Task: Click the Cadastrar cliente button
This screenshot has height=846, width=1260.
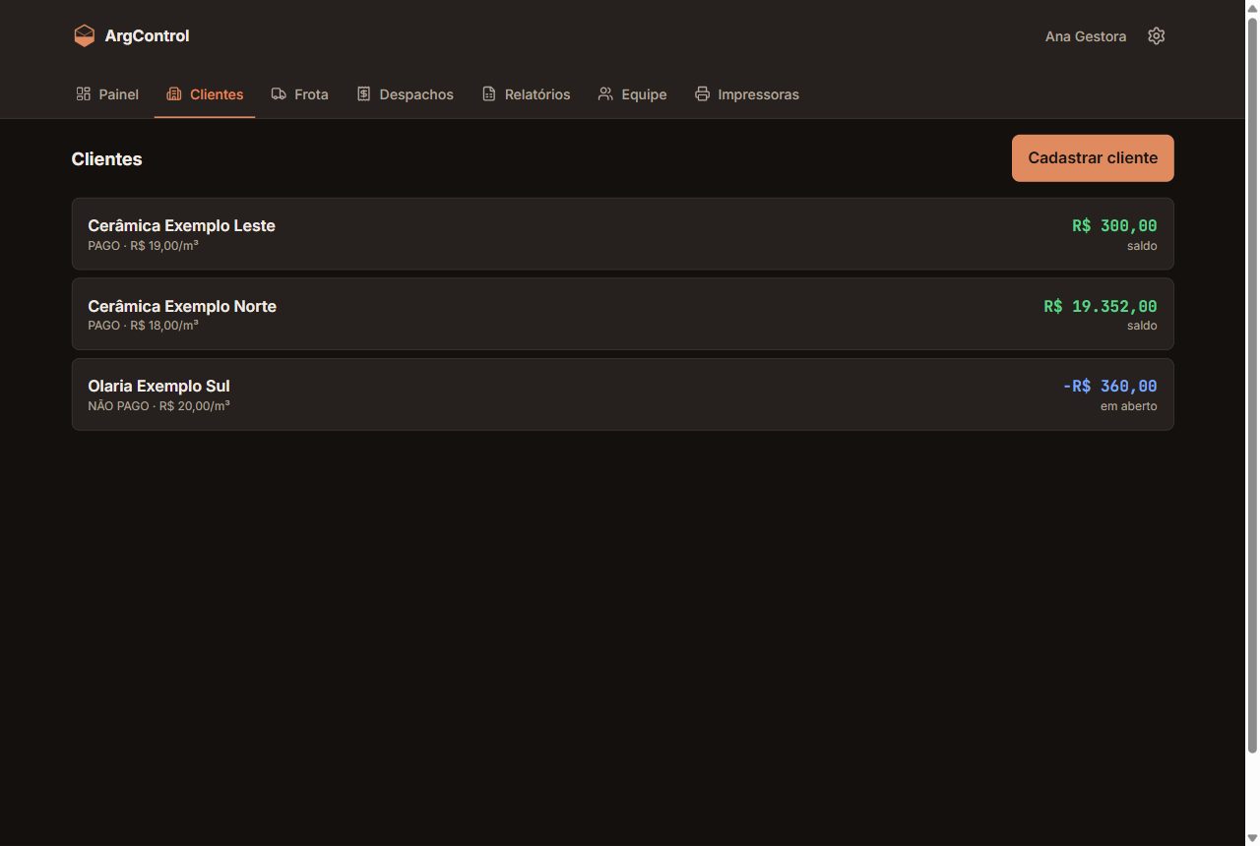Action: 1093,158
